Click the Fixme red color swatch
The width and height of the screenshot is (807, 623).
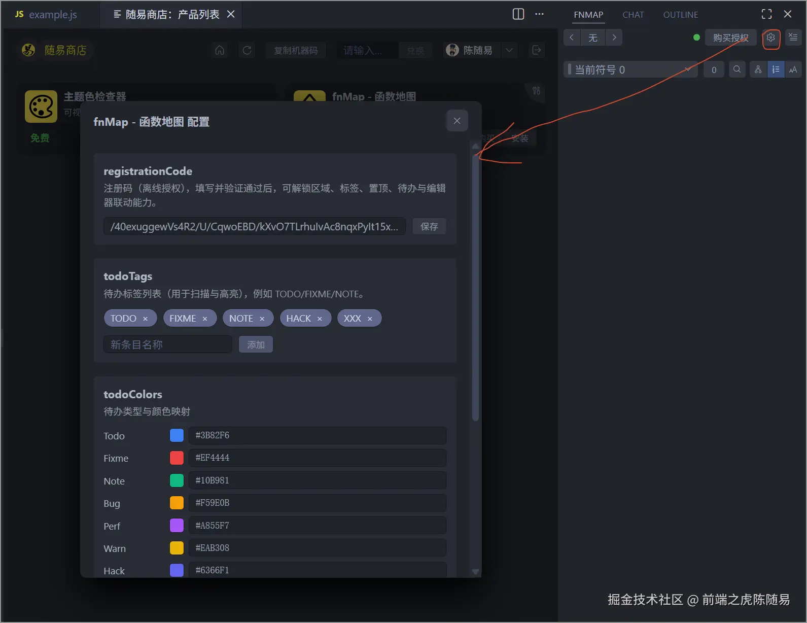pyautogui.click(x=177, y=458)
